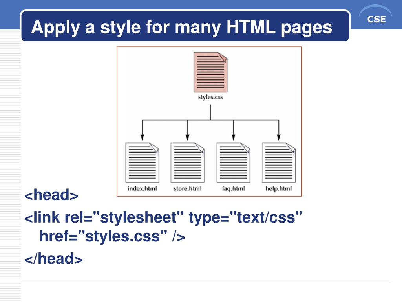Click the faq.html document icon

233,162
